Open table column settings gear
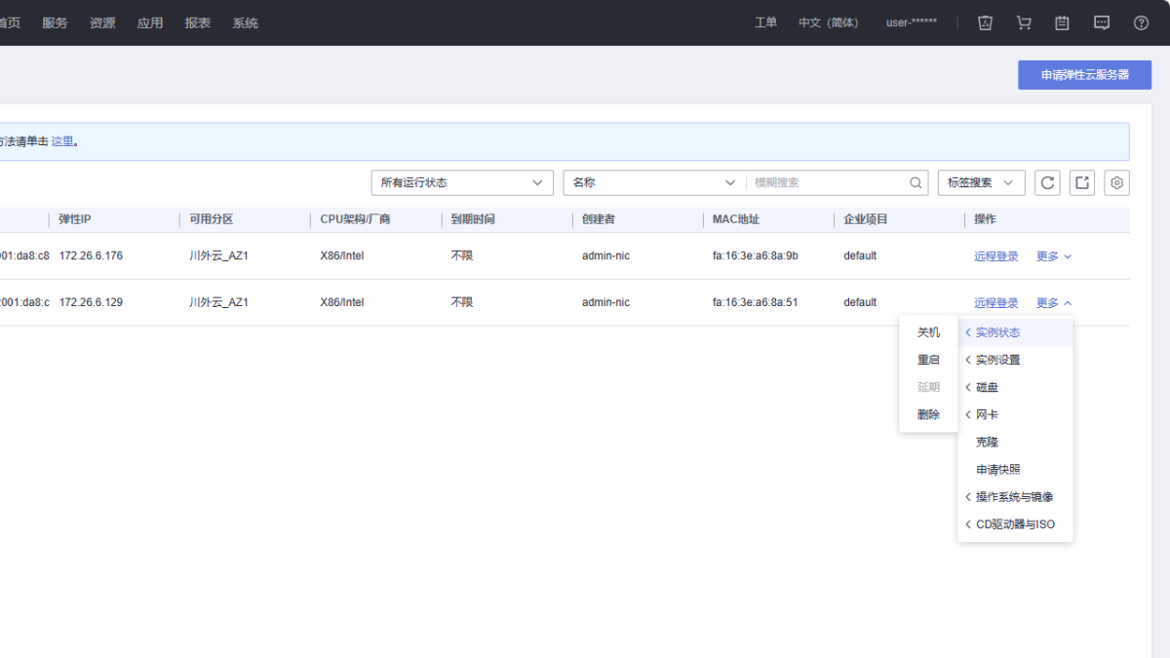The height and width of the screenshot is (658, 1170). (x=1117, y=182)
